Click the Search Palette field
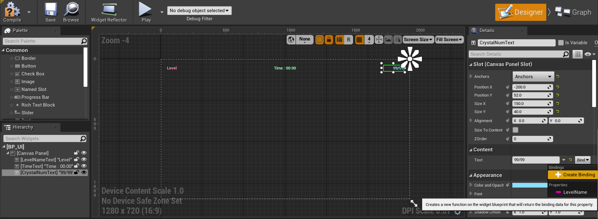The image size is (598, 219). 45,41
